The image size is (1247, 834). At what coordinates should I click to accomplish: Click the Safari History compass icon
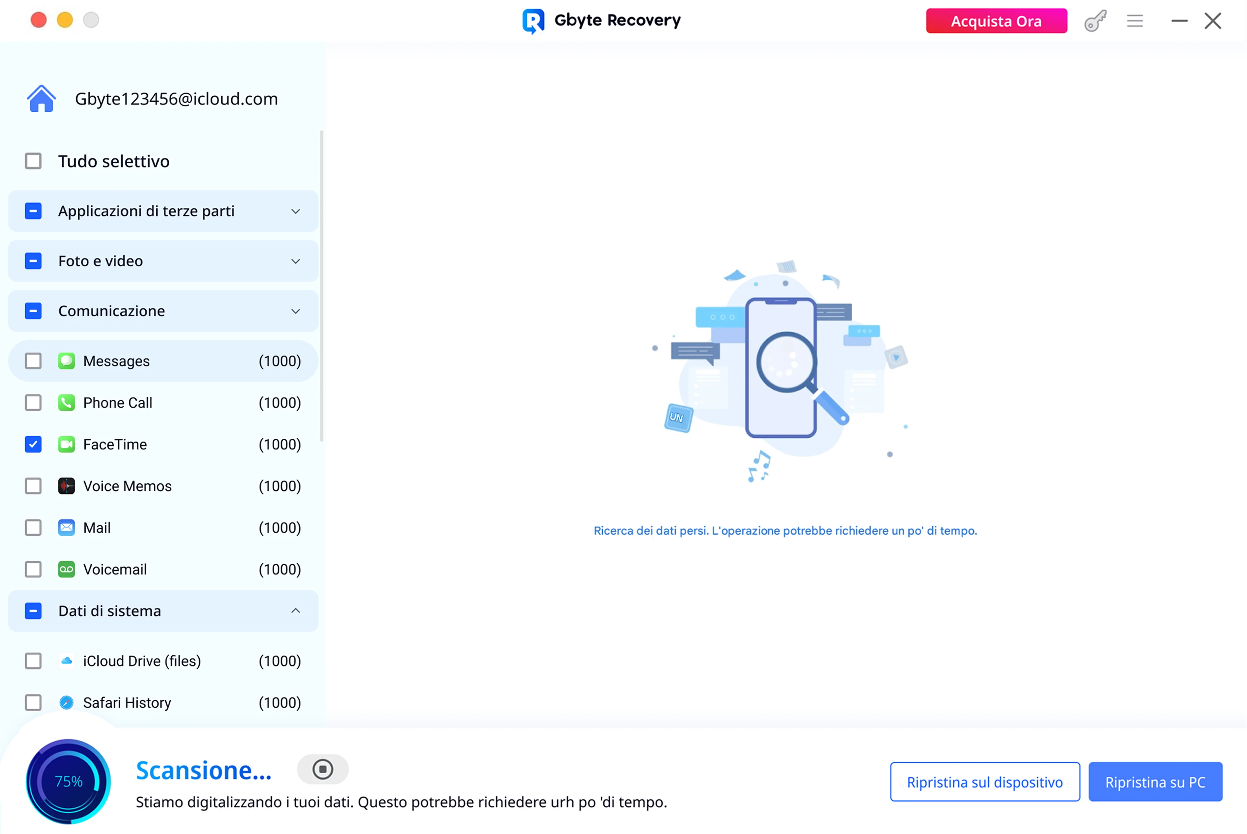tap(67, 703)
